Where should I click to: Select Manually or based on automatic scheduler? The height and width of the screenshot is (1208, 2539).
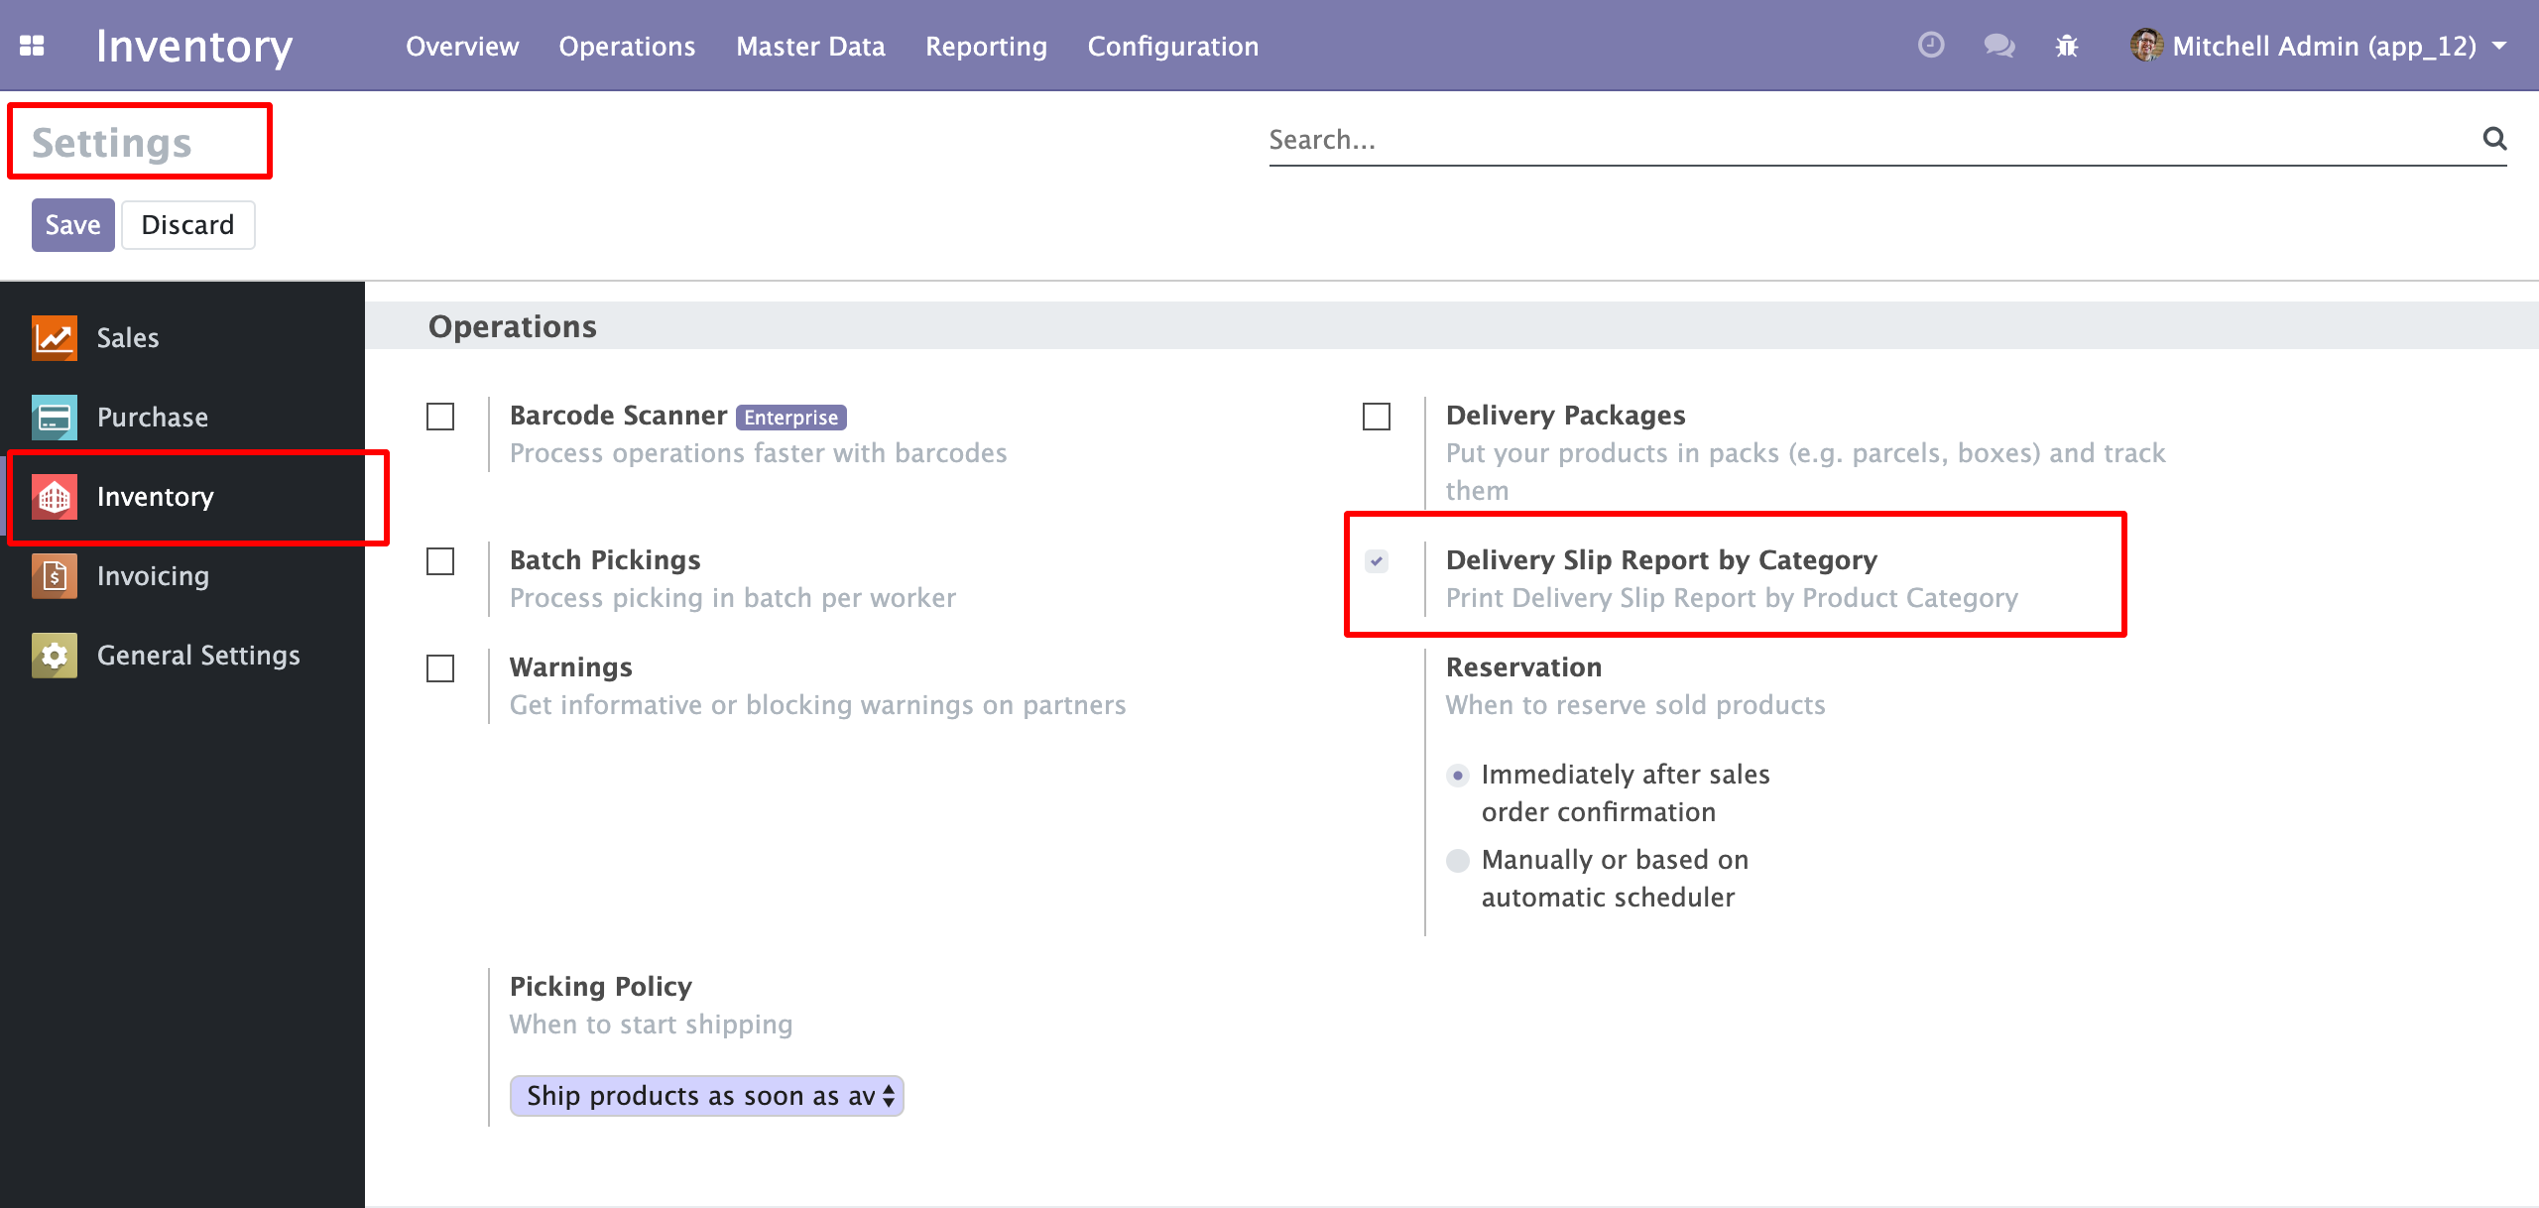click(x=1458, y=861)
